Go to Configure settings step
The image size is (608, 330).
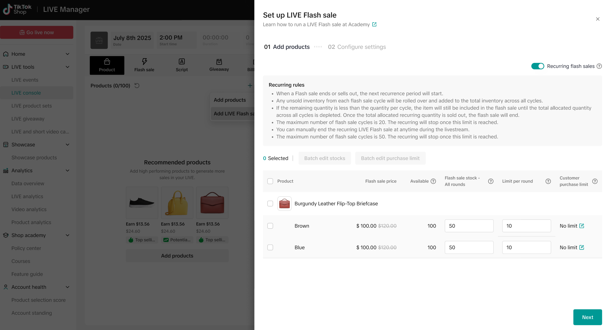(x=357, y=47)
